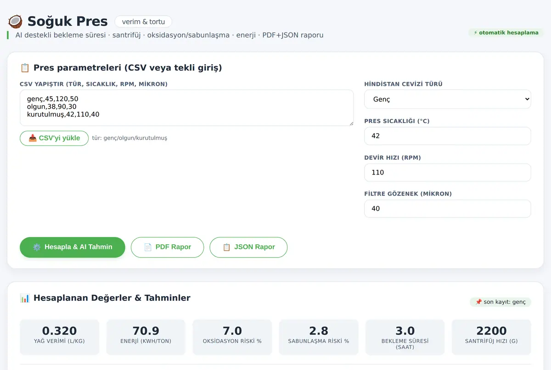The width and height of the screenshot is (551, 370).
Task: Generate the PDF Rapor
Action: tap(167, 247)
